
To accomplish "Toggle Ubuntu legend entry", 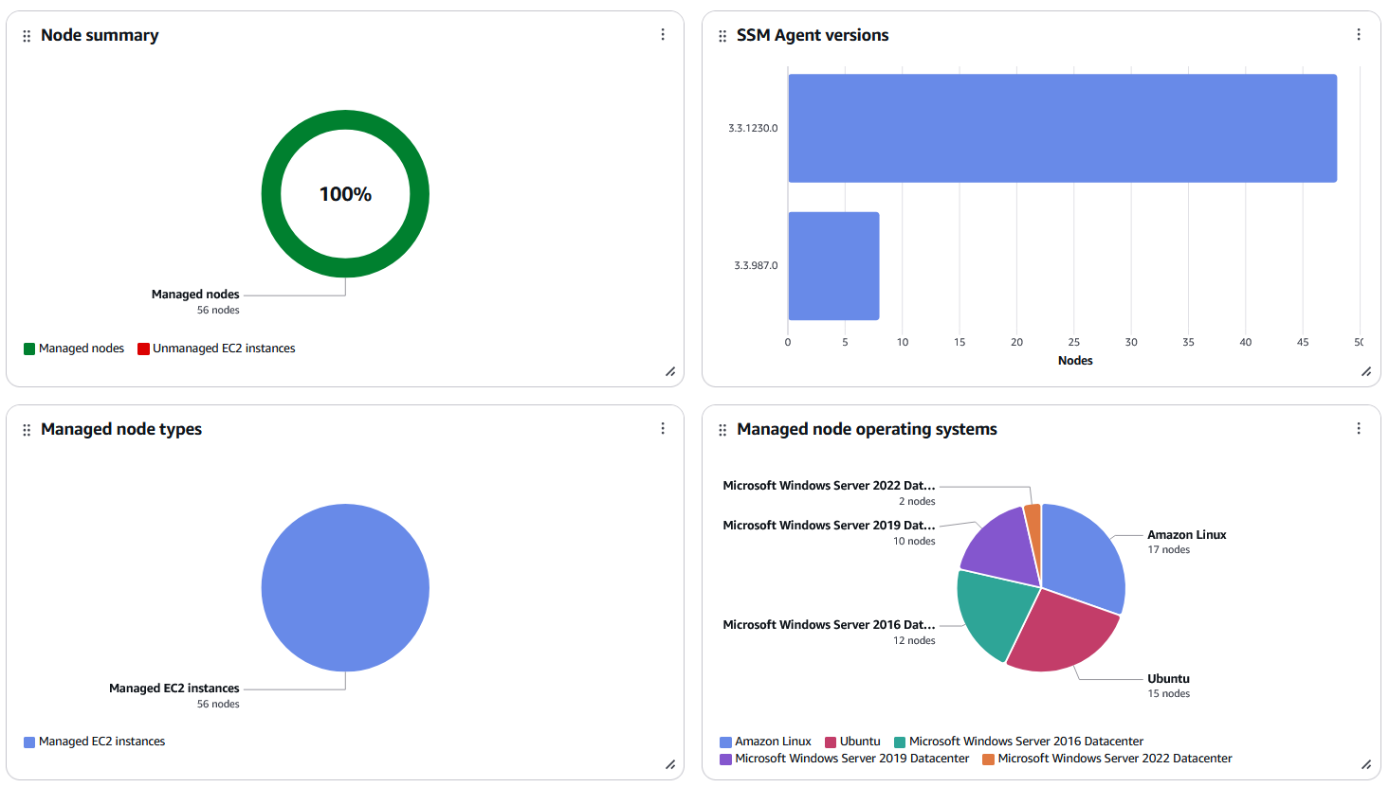I will tap(852, 742).
